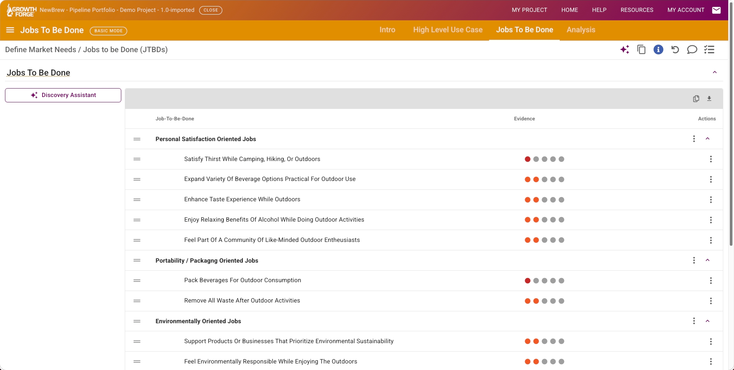Open the blue info icon

658,49
